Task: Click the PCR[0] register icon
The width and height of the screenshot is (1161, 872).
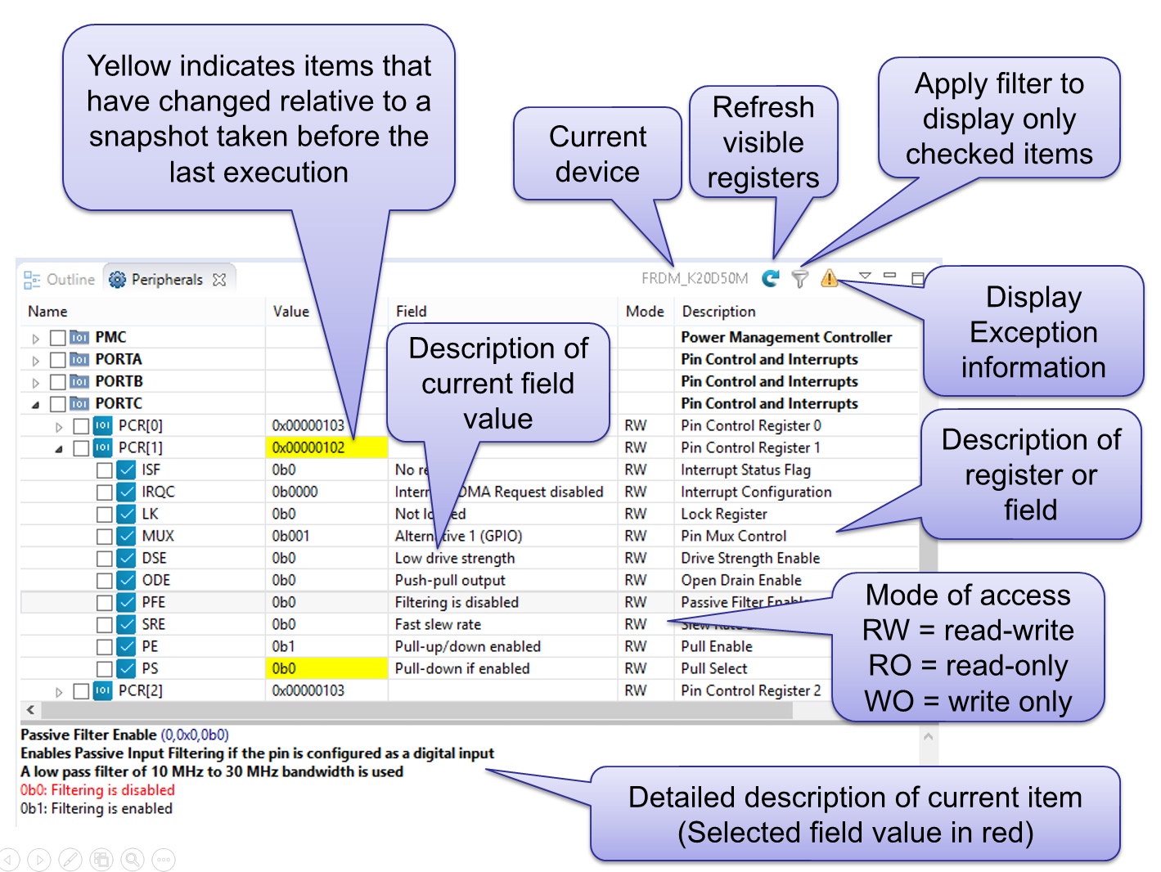Action: pos(102,425)
